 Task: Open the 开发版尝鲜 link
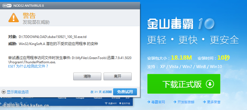tap(184, 102)
